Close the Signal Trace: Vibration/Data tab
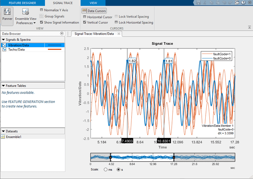Viewport: 253px width, 179px height. tap(119, 34)
